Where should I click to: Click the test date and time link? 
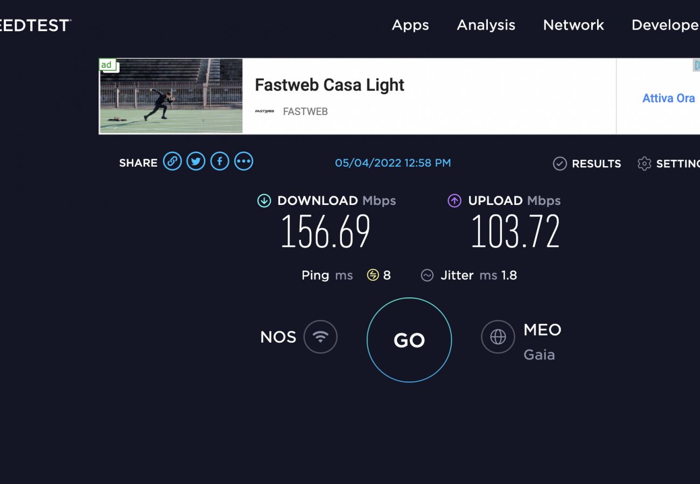coord(393,163)
